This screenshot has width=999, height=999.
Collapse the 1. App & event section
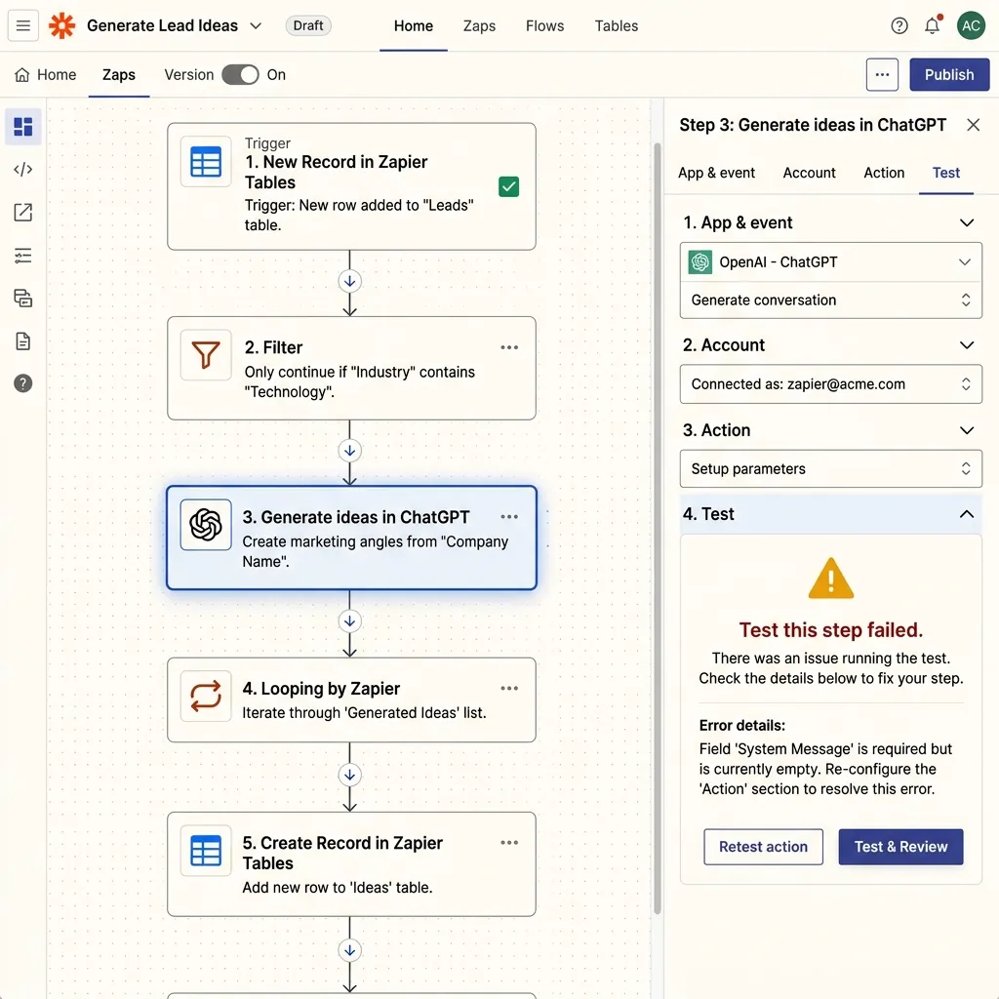(x=967, y=222)
